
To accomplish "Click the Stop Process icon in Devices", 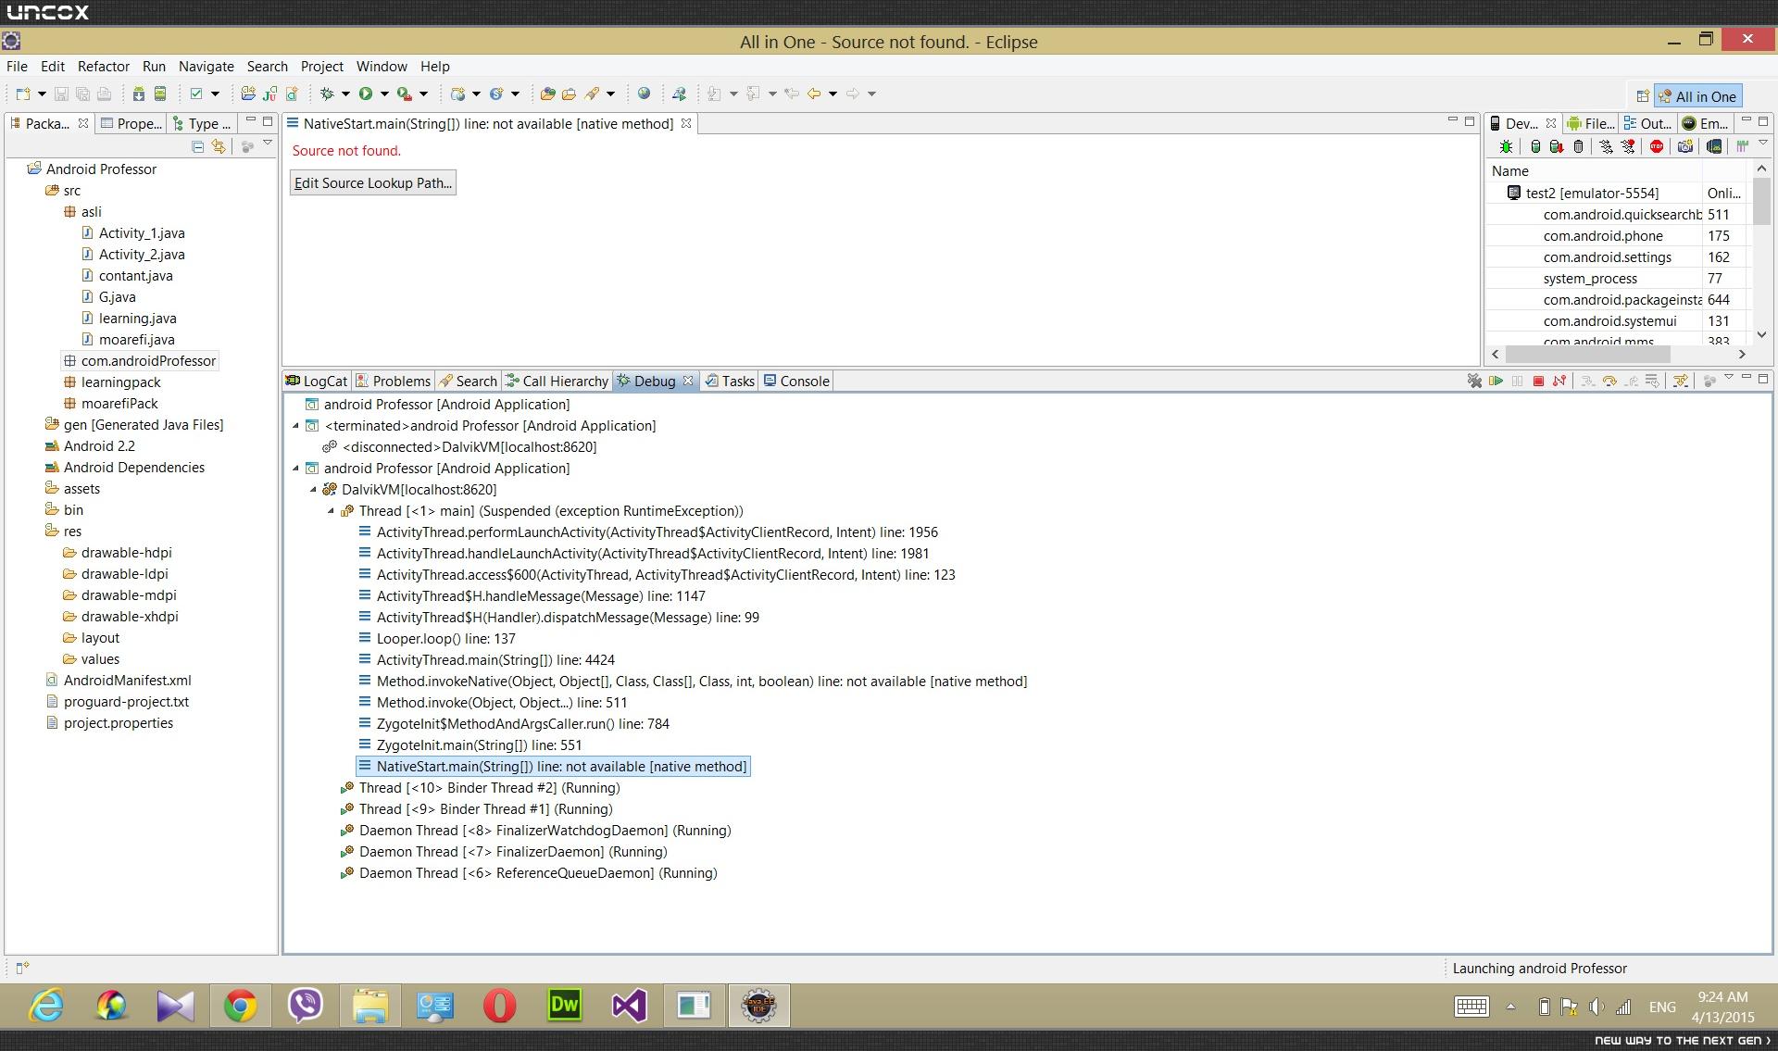I will [1657, 146].
